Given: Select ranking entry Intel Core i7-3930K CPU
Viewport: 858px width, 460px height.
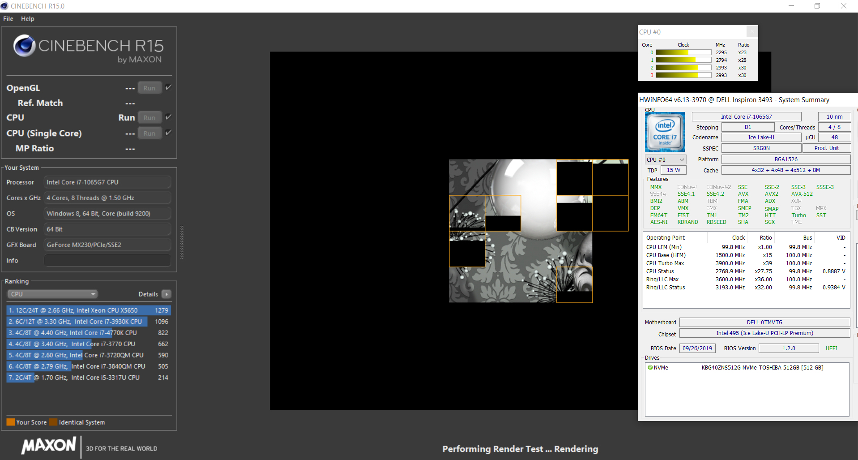Looking at the screenshot, I should [89, 322].
